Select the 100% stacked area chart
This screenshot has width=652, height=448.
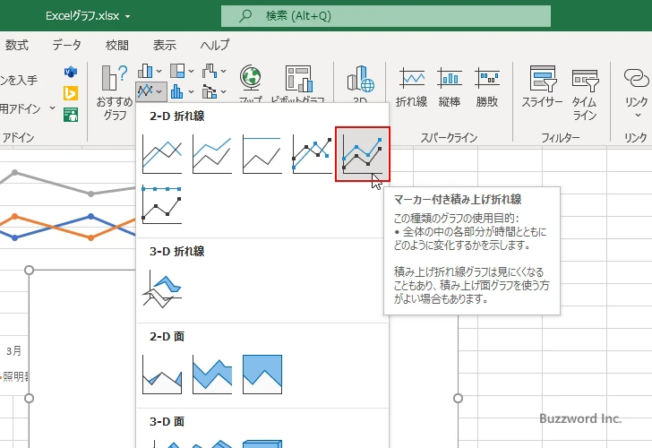point(262,375)
